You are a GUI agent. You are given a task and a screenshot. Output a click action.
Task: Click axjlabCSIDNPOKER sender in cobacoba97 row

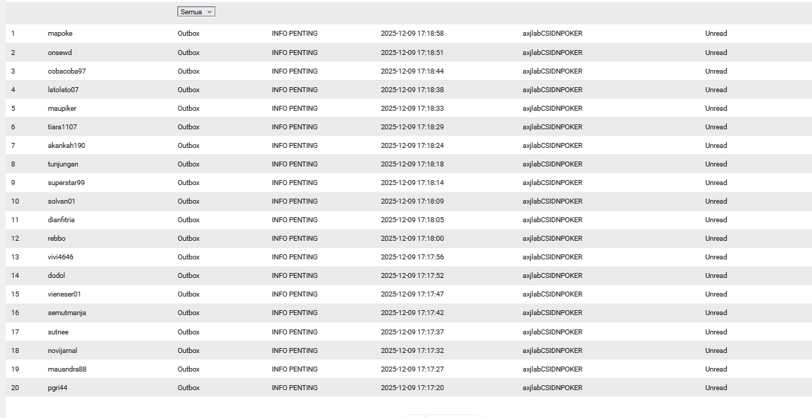click(552, 71)
